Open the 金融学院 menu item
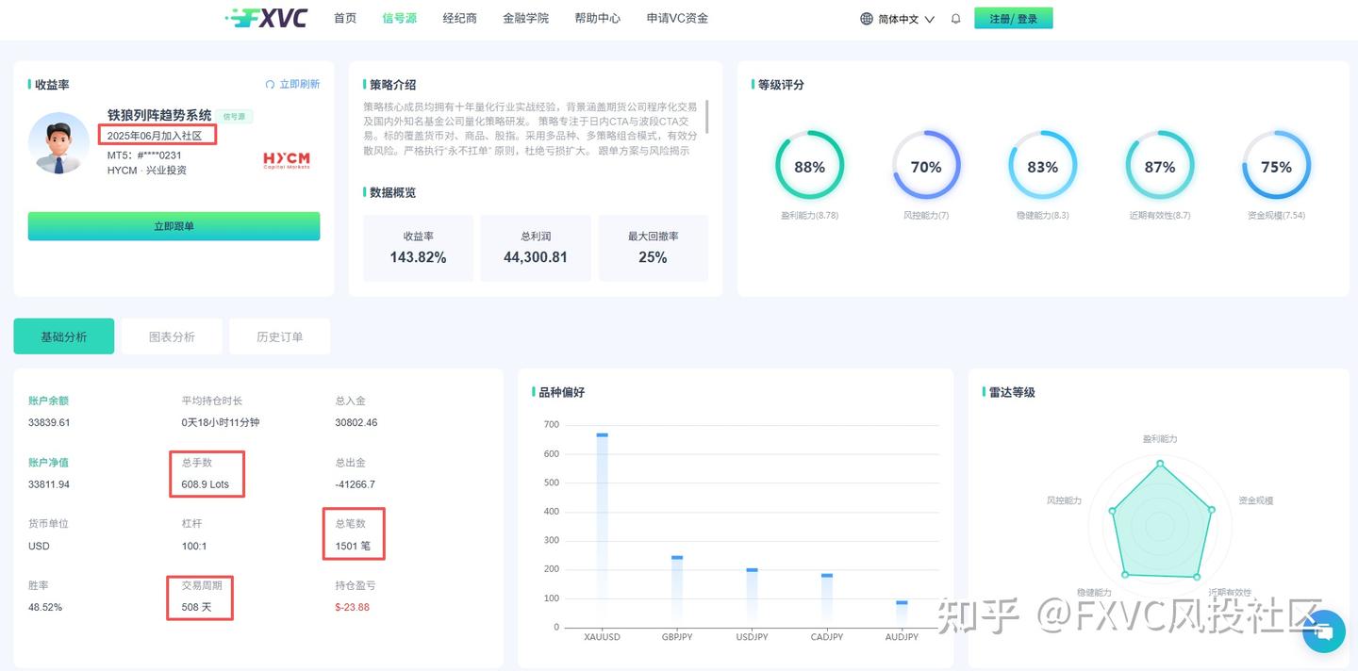1358x671 pixels. pos(525,17)
